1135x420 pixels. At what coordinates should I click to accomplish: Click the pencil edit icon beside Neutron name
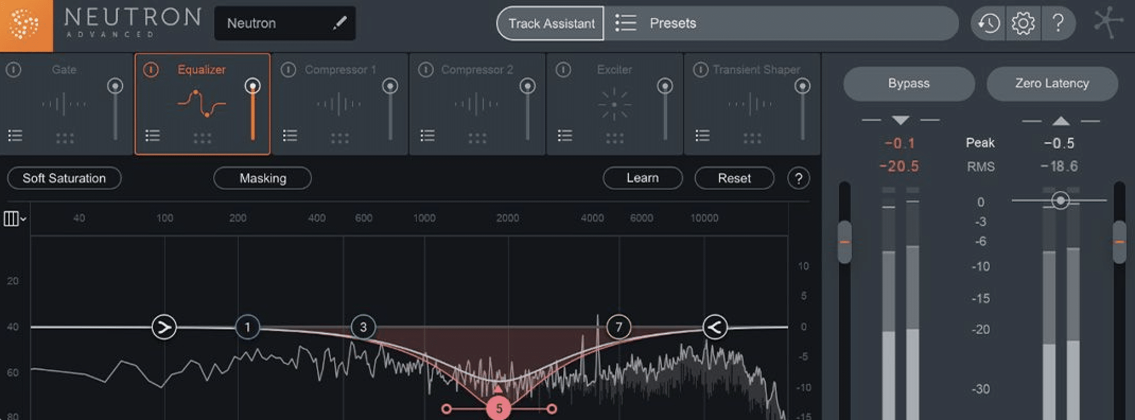coord(339,23)
